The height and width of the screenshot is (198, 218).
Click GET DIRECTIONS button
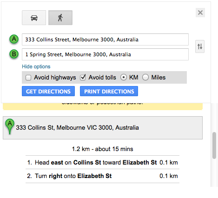(x=48, y=91)
